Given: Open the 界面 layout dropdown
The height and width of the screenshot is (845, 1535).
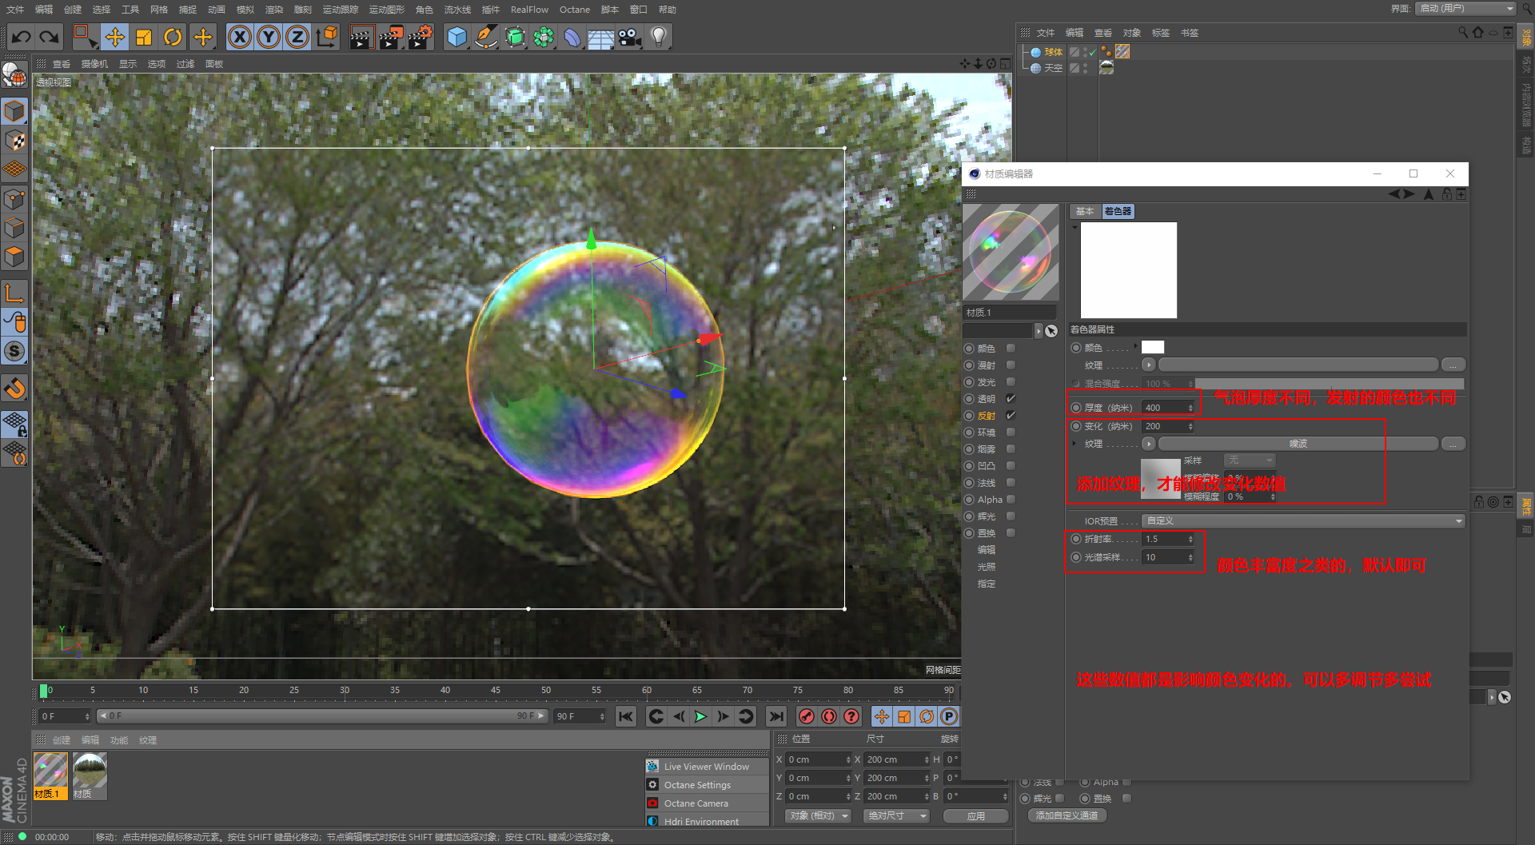Looking at the screenshot, I should pos(1465,8).
